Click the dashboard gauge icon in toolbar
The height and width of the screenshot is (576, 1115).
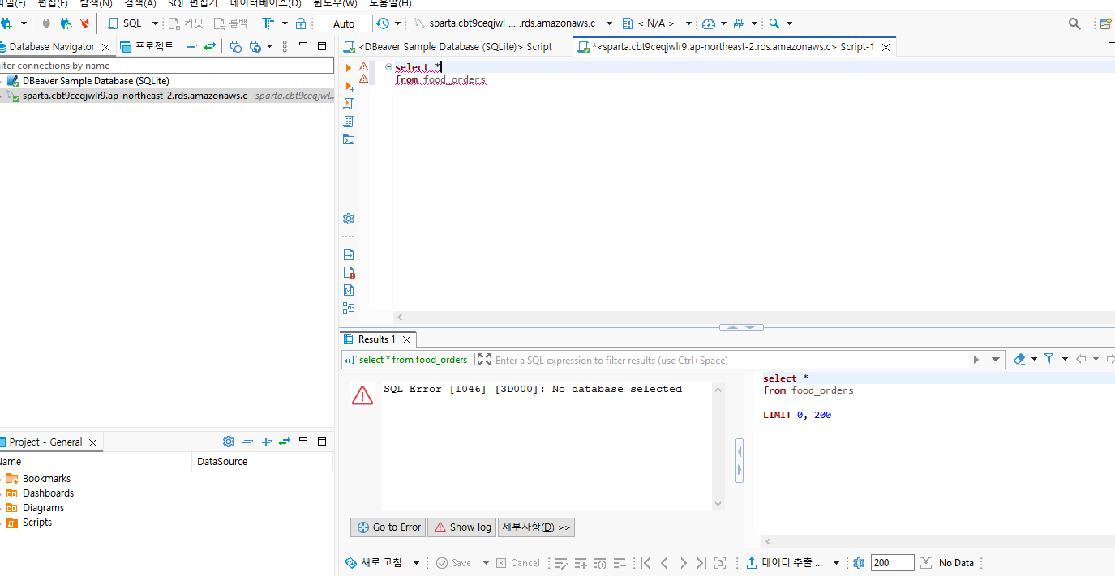coord(709,23)
